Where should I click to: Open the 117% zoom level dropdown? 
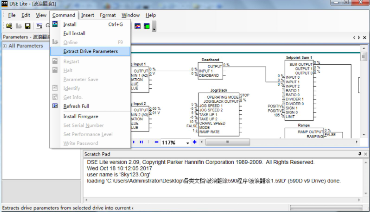point(188,143)
